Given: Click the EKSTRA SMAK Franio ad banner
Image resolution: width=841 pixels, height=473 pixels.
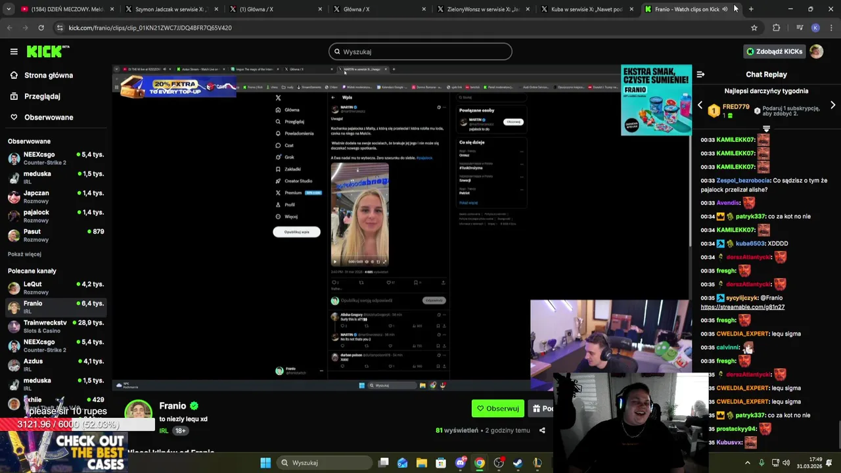Looking at the screenshot, I should (x=656, y=100).
